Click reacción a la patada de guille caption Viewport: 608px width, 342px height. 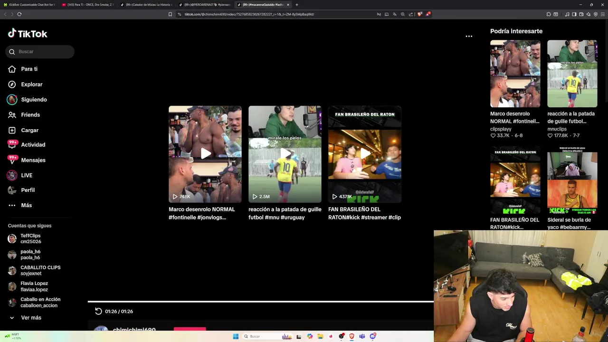coord(285,213)
